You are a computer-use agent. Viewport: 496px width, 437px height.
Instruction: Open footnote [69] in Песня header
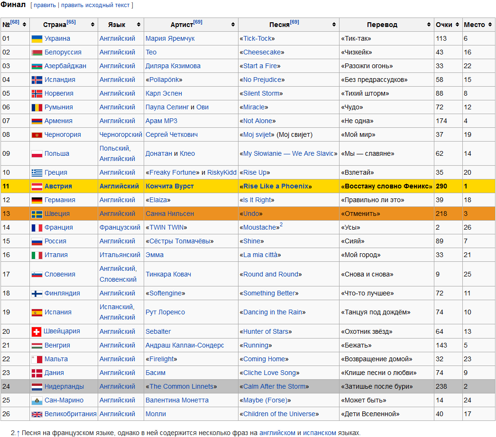294,22
